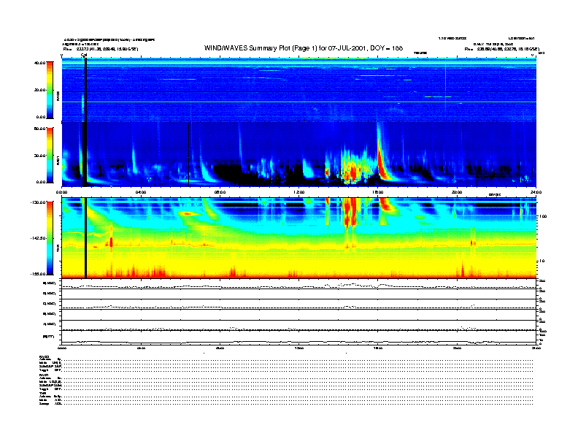Click the RAD2 vertical axis label
Screen dimensions: 578x447
click(58, 96)
